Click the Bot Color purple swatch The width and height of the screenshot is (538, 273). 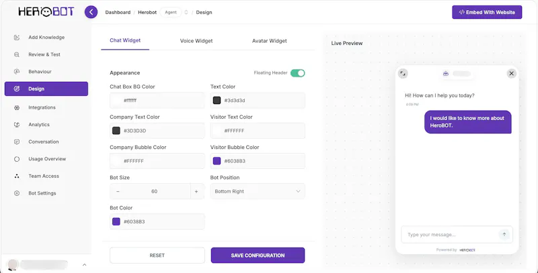pos(116,221)
